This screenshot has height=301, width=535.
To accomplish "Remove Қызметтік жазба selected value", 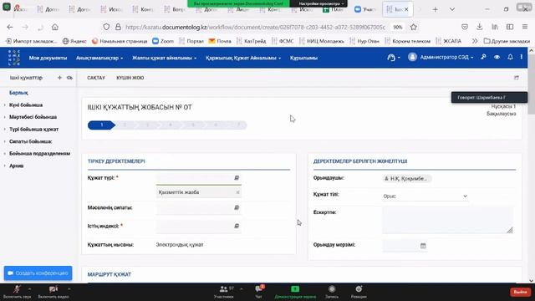I will point(237,192).
